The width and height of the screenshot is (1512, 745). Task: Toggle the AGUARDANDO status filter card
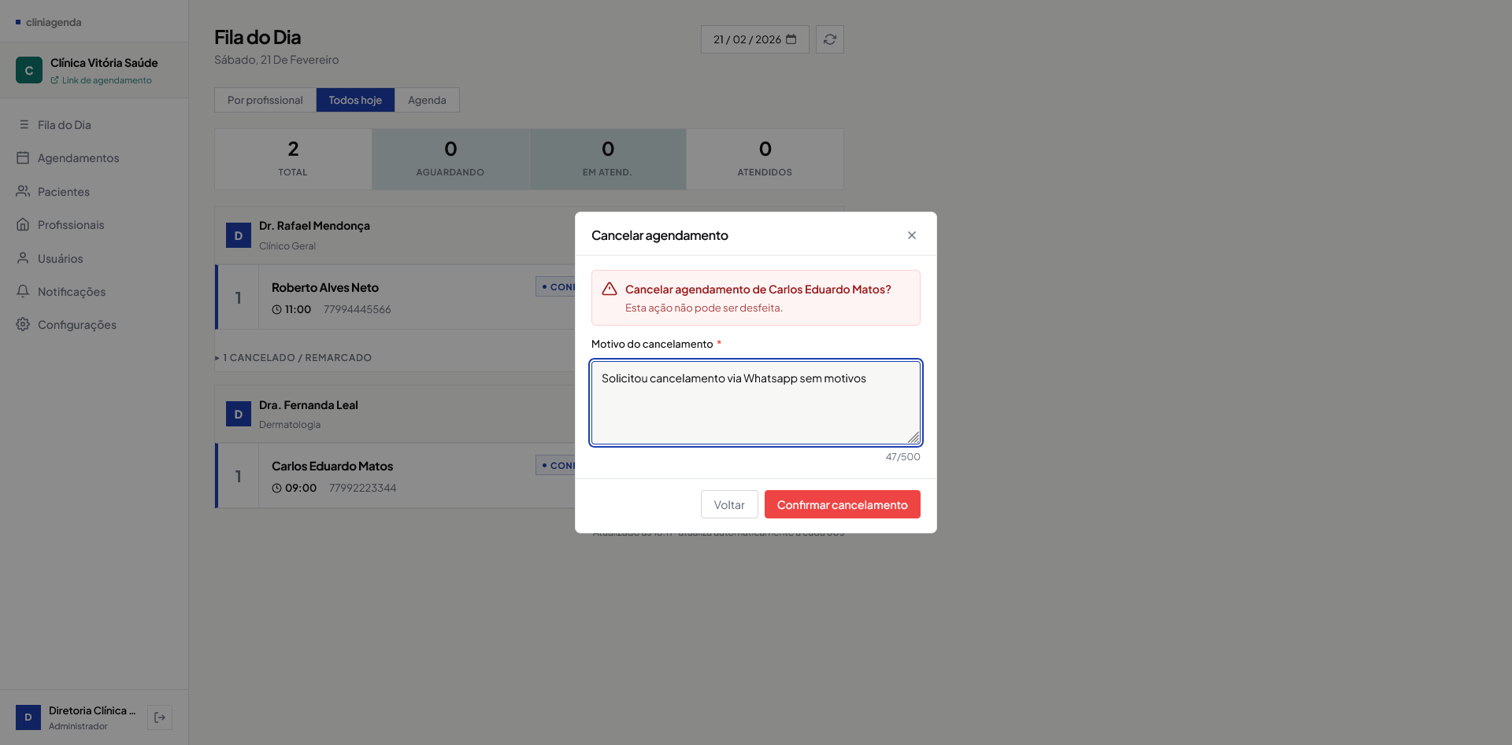(x=450, y=158)
